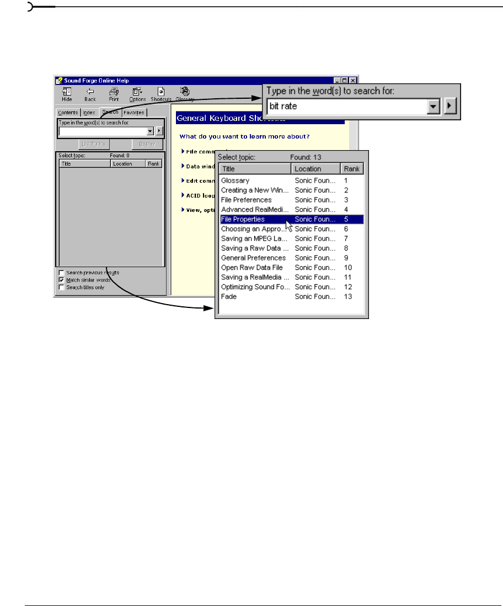Open the Shortcuts toolbar icon
503x606 pixels.
click(160, 94)
